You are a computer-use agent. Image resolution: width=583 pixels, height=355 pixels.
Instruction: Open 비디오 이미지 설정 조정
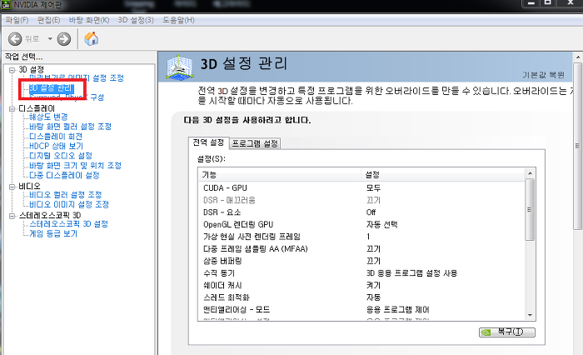pyautogui.click(x=69, y=204)
